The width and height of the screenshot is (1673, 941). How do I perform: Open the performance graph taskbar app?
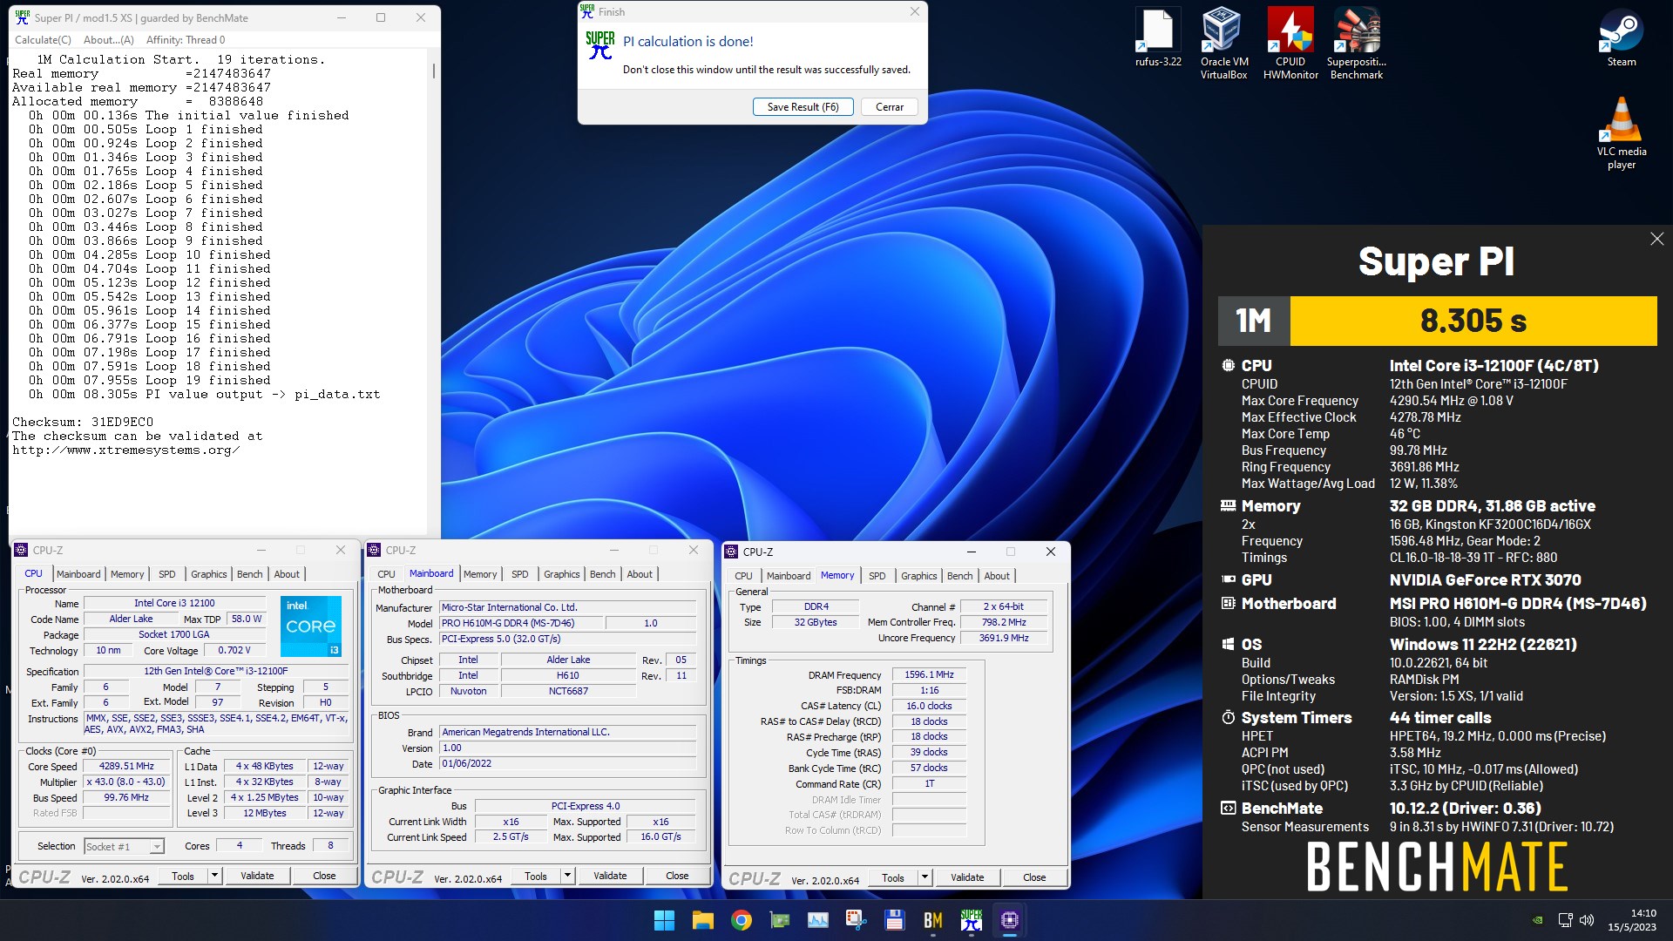[818, 920]
